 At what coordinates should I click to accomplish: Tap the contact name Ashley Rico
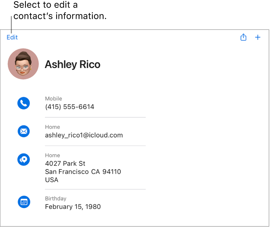73,64
